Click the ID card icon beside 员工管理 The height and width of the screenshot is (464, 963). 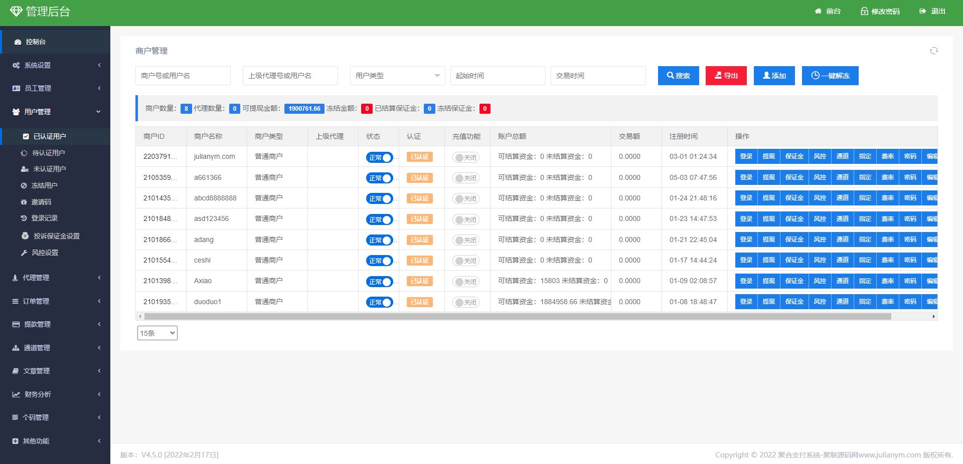pos(16,88)
